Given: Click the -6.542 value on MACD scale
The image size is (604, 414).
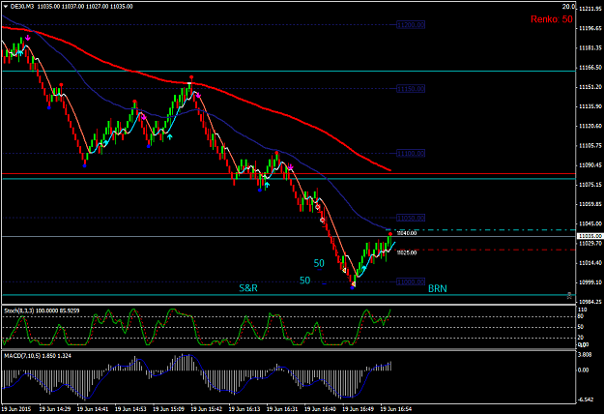Looking at the screenshot, I should point(585,400).
